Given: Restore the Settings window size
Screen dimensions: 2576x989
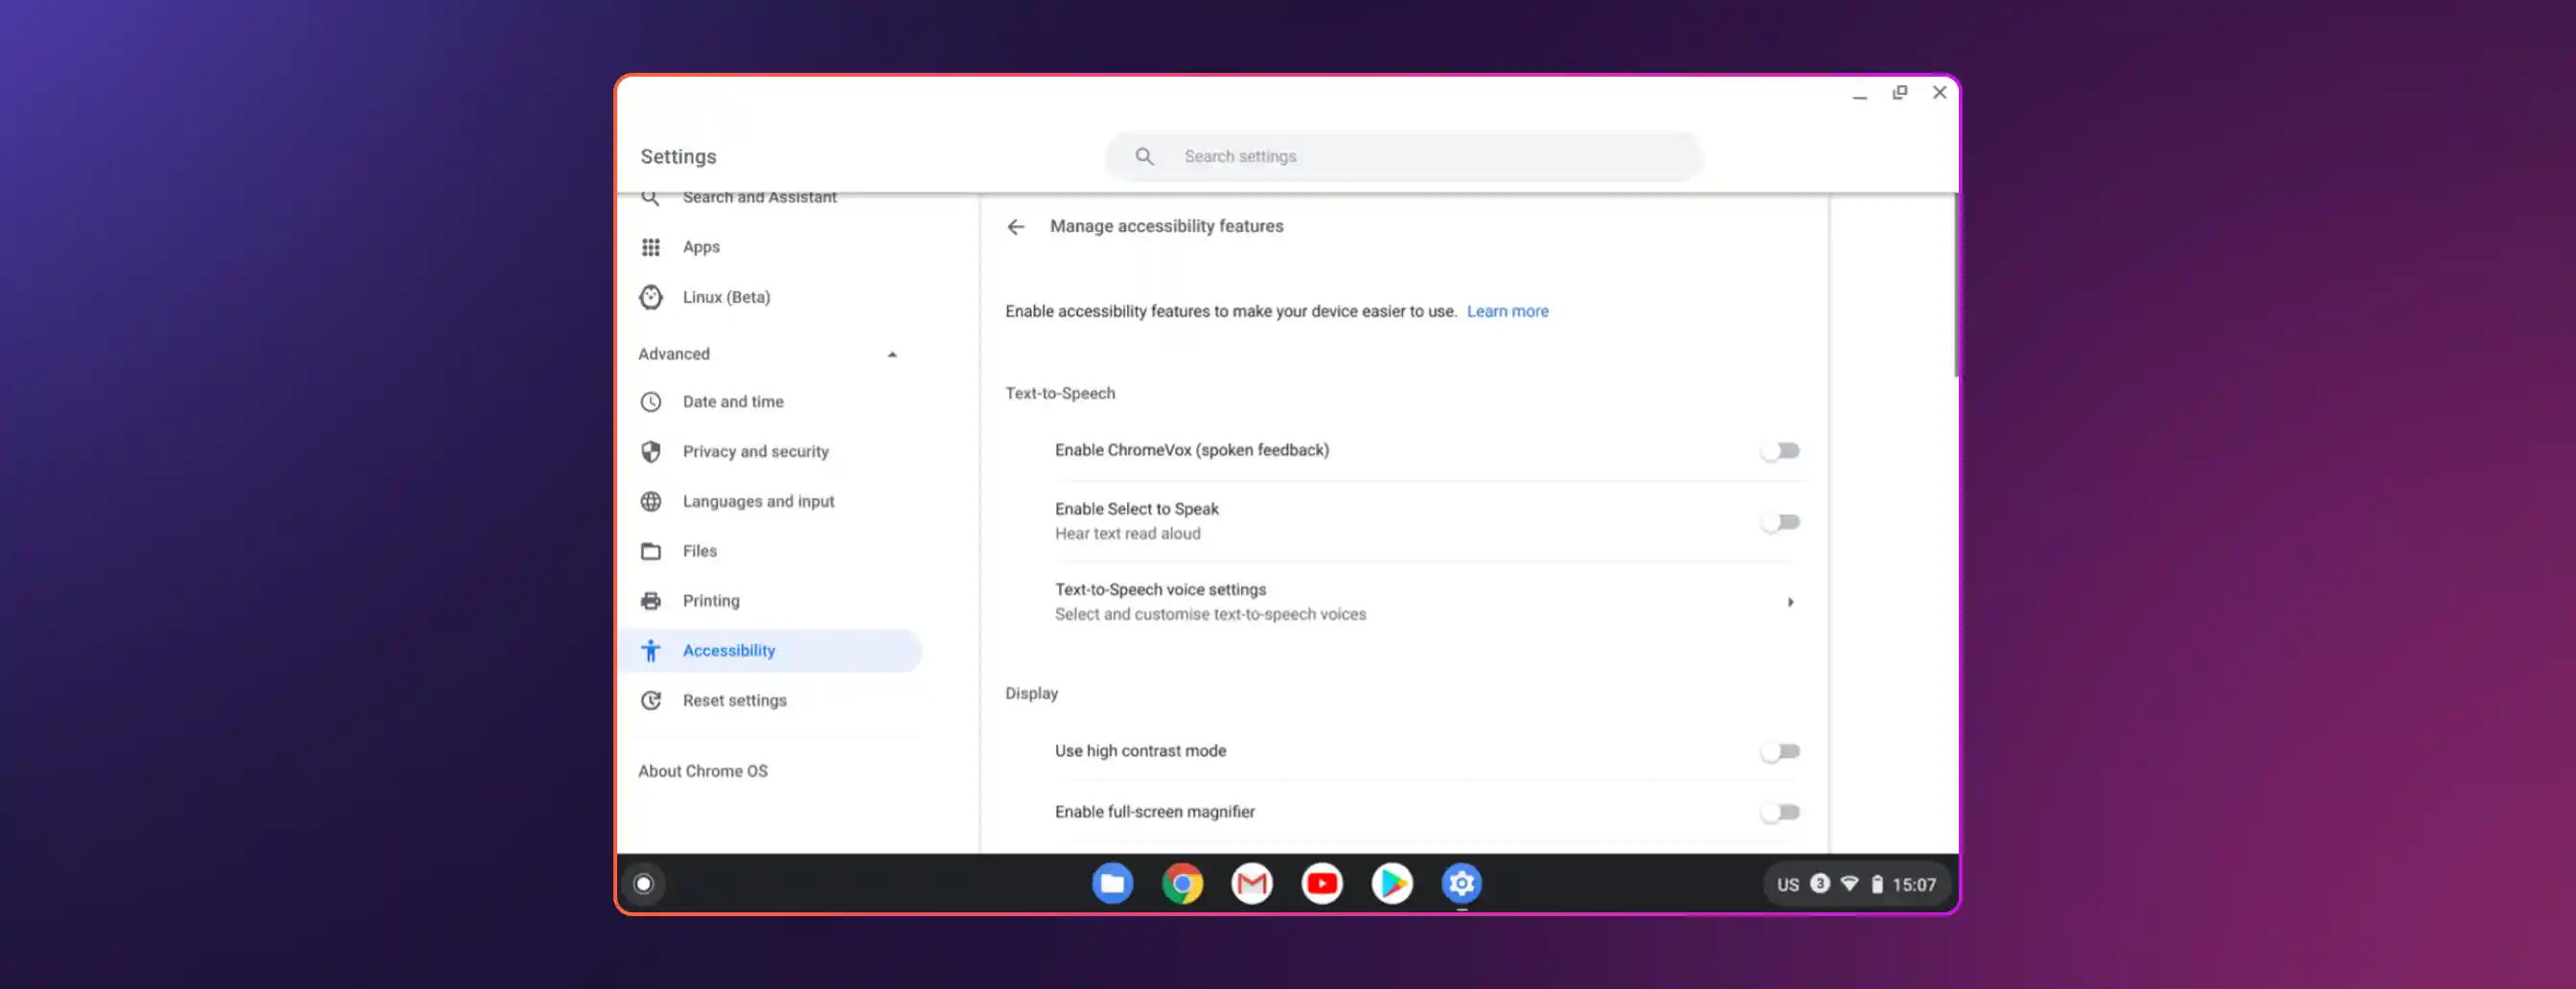Looking at the screenshot, I should click(1899, 93).
